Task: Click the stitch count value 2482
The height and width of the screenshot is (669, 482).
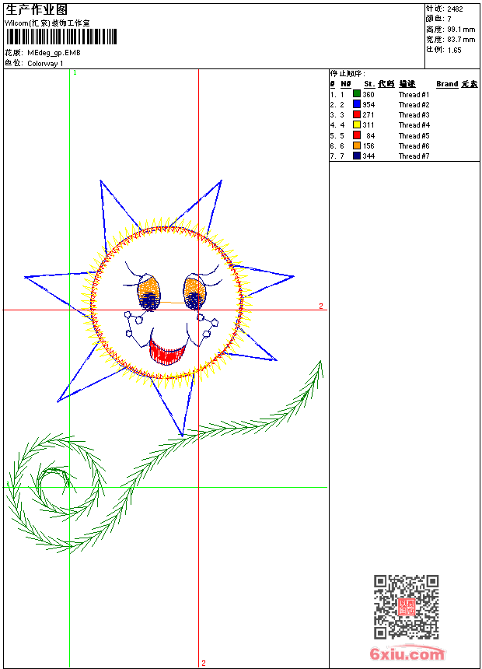Action: [x=455, y=9]
